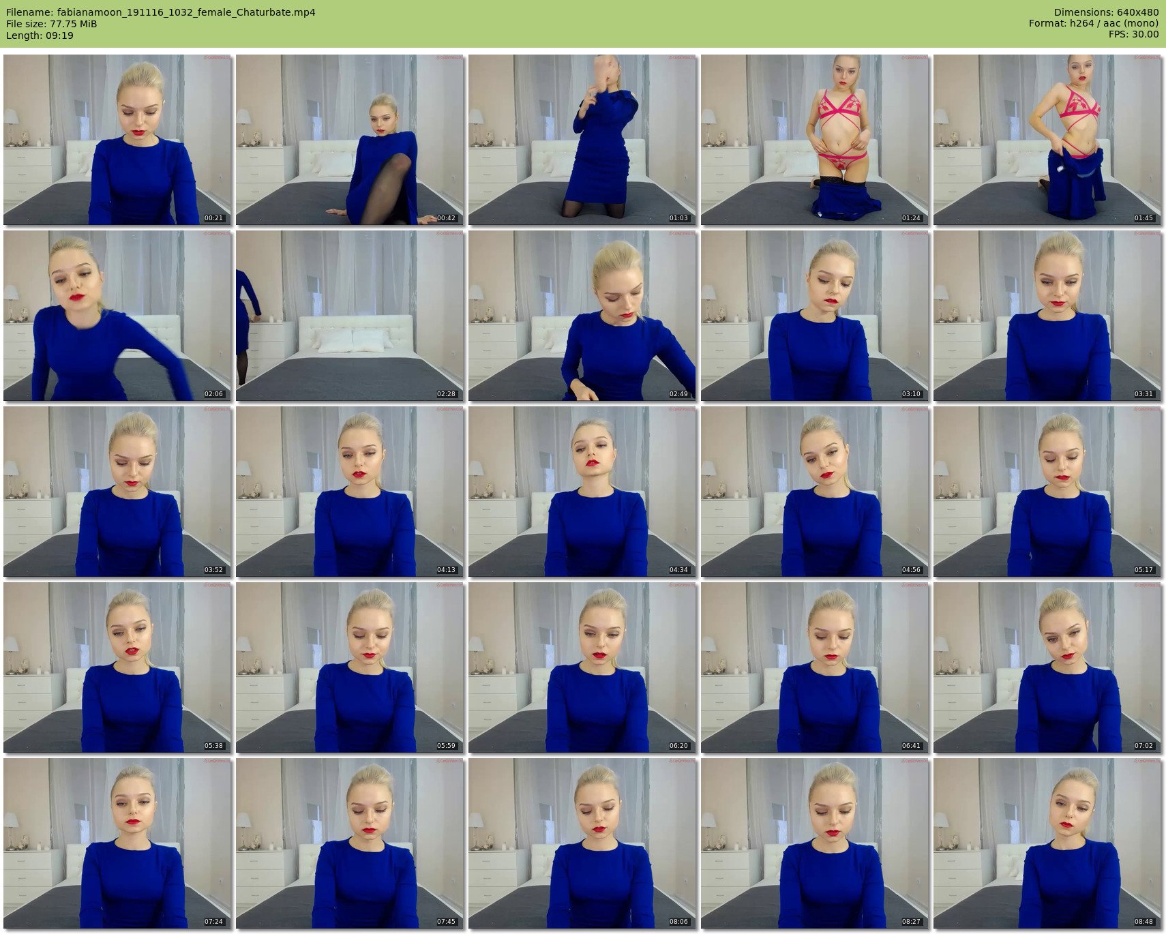Click the thumbnail at 03:10

point(814,316)
